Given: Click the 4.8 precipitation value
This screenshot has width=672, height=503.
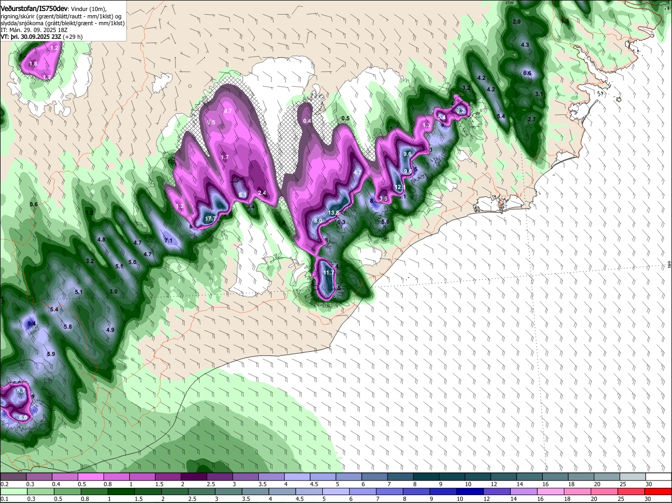Looking at the screenshot, I should (x=102, y=239).
